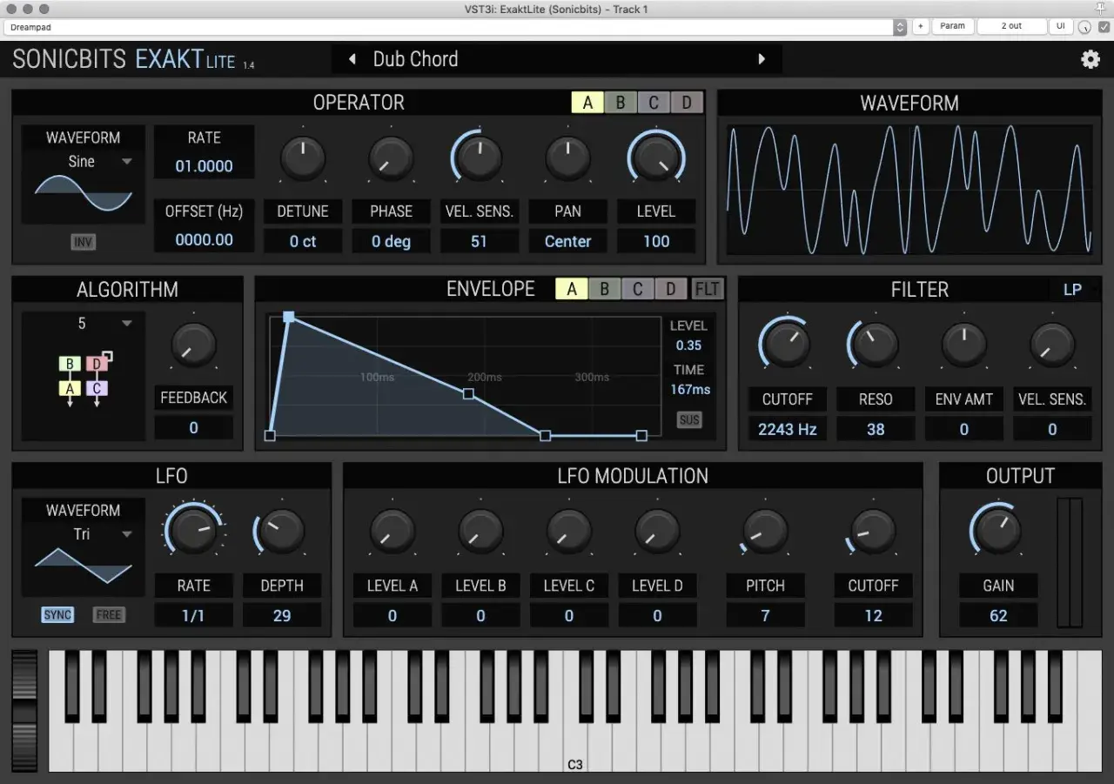1114x784 pixels.
Task: Click the output GAIN knob
Action: (x=997, y=531)
